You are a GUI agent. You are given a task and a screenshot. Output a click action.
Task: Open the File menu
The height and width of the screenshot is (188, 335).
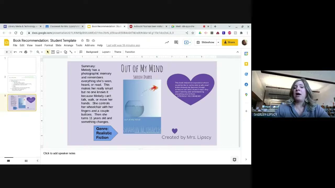tap(15, 45)
